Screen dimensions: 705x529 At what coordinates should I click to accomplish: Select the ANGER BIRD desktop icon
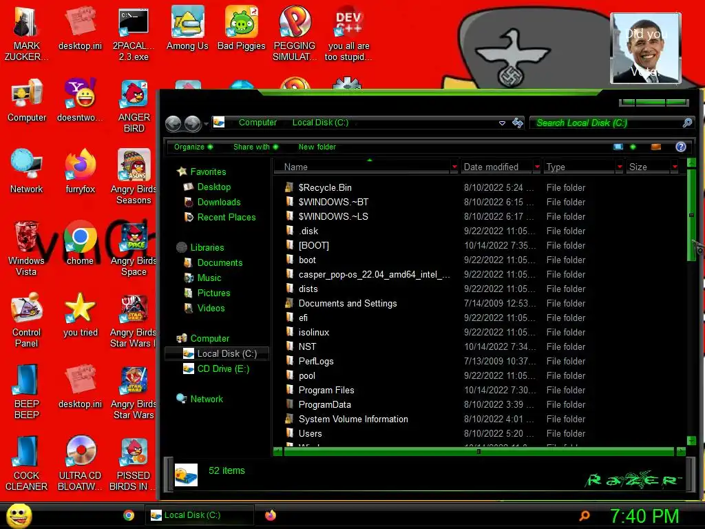tap(134, 105)
